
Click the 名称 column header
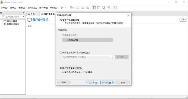click(x=30, y=26)
